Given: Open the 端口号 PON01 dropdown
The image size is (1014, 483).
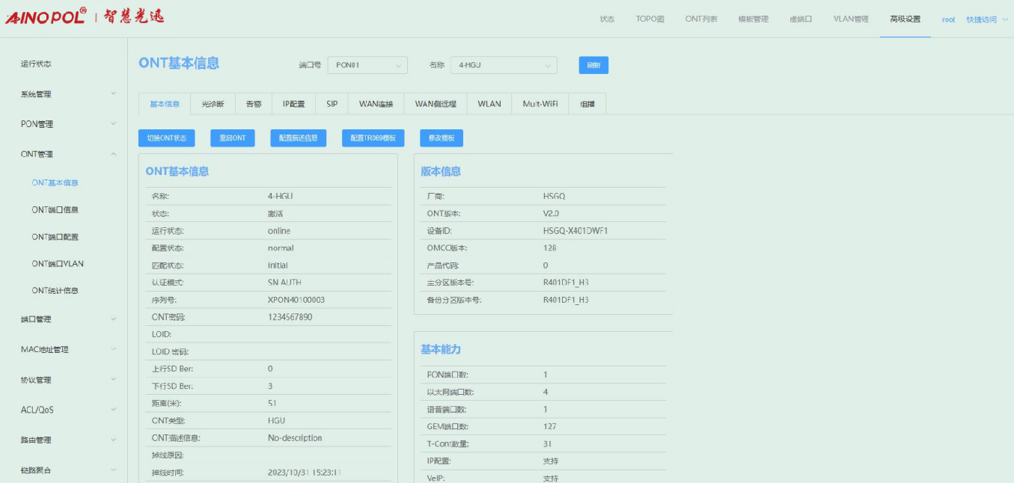Looking at the screenshot, I should pos(367,65).
